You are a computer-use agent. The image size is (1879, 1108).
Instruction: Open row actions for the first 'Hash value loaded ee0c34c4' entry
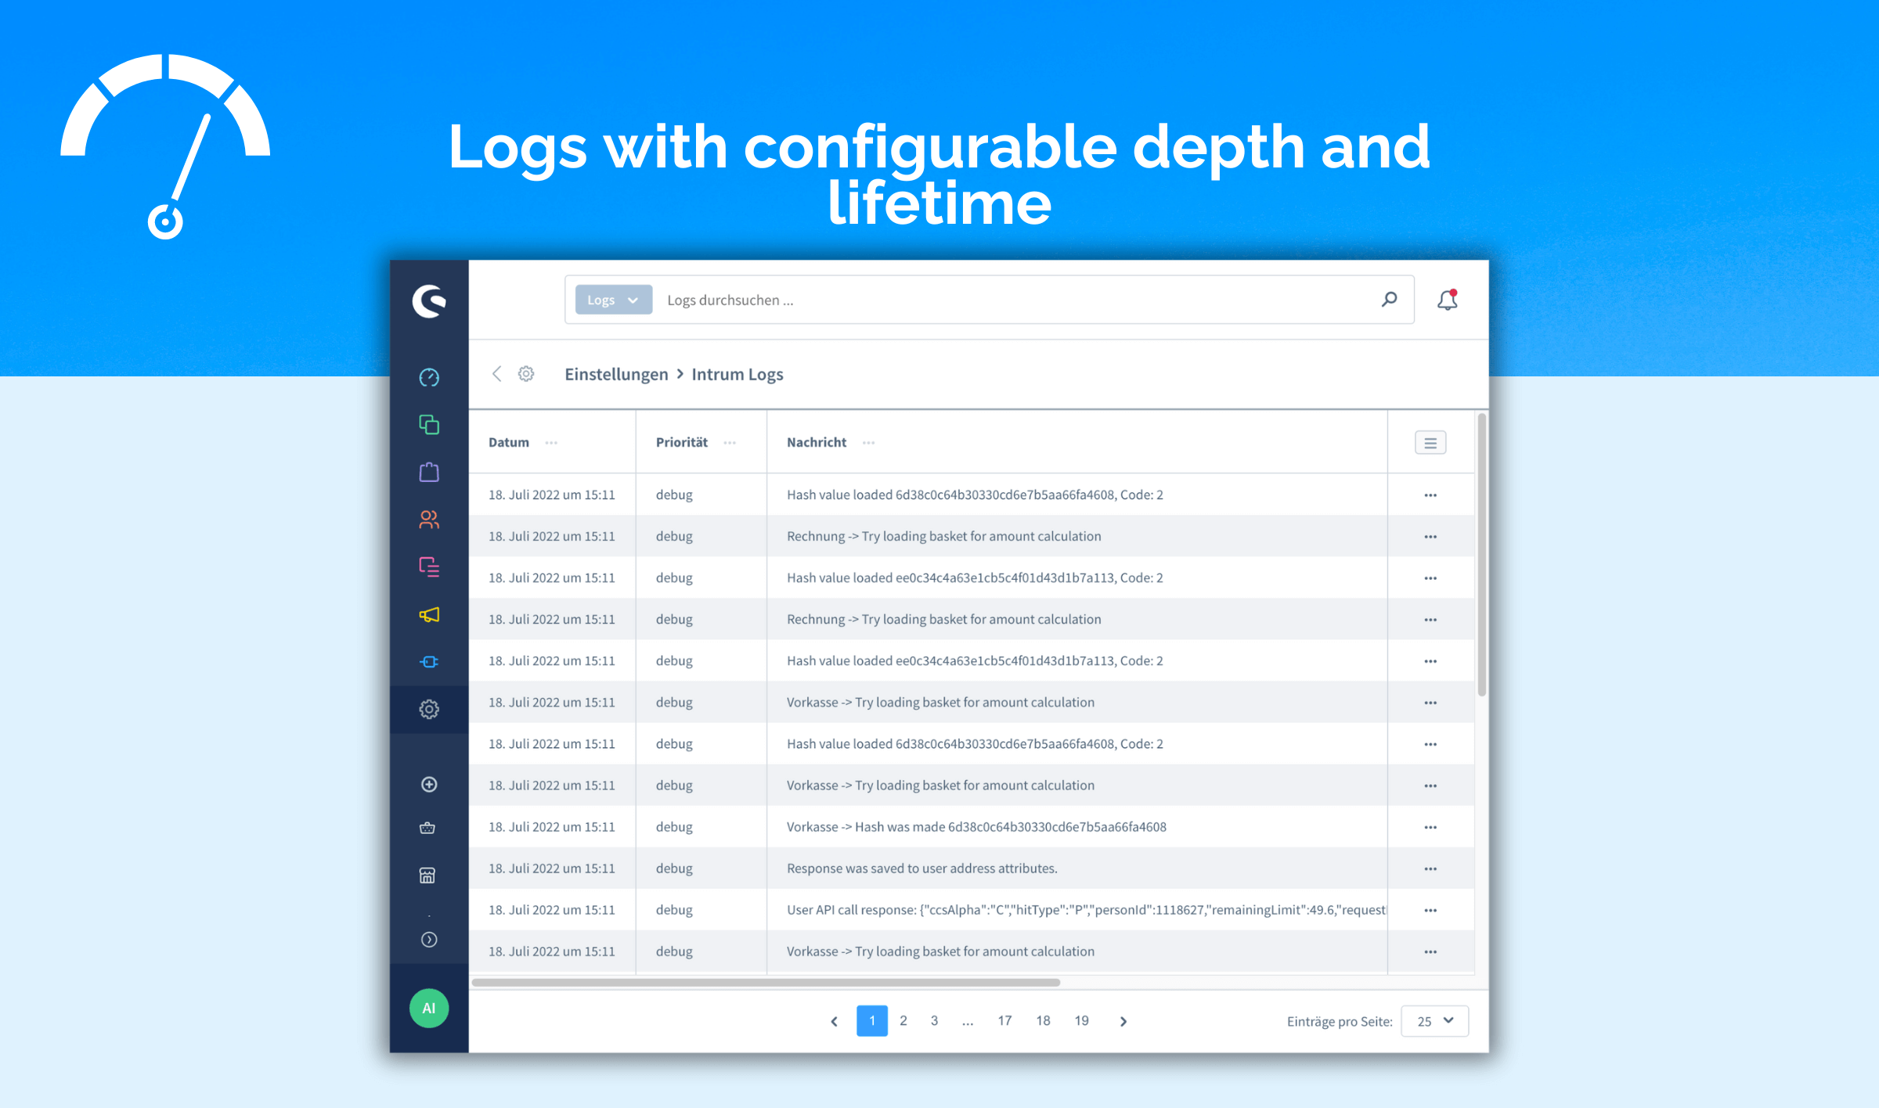tap(1430, 578)
